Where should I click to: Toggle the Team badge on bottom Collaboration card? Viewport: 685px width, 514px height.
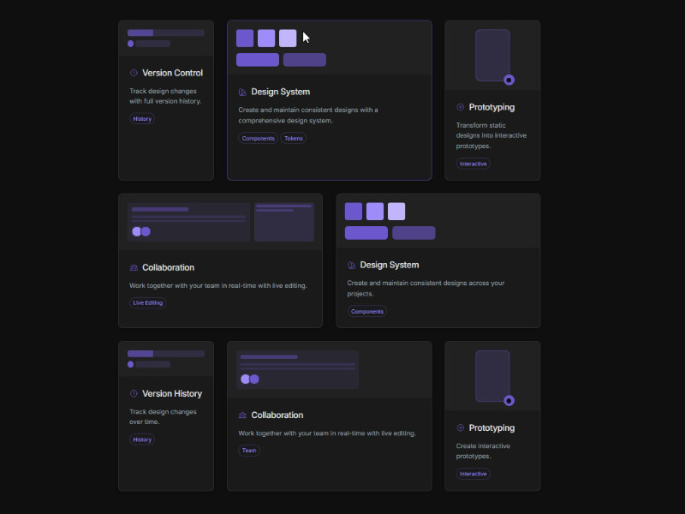[249, 450]
